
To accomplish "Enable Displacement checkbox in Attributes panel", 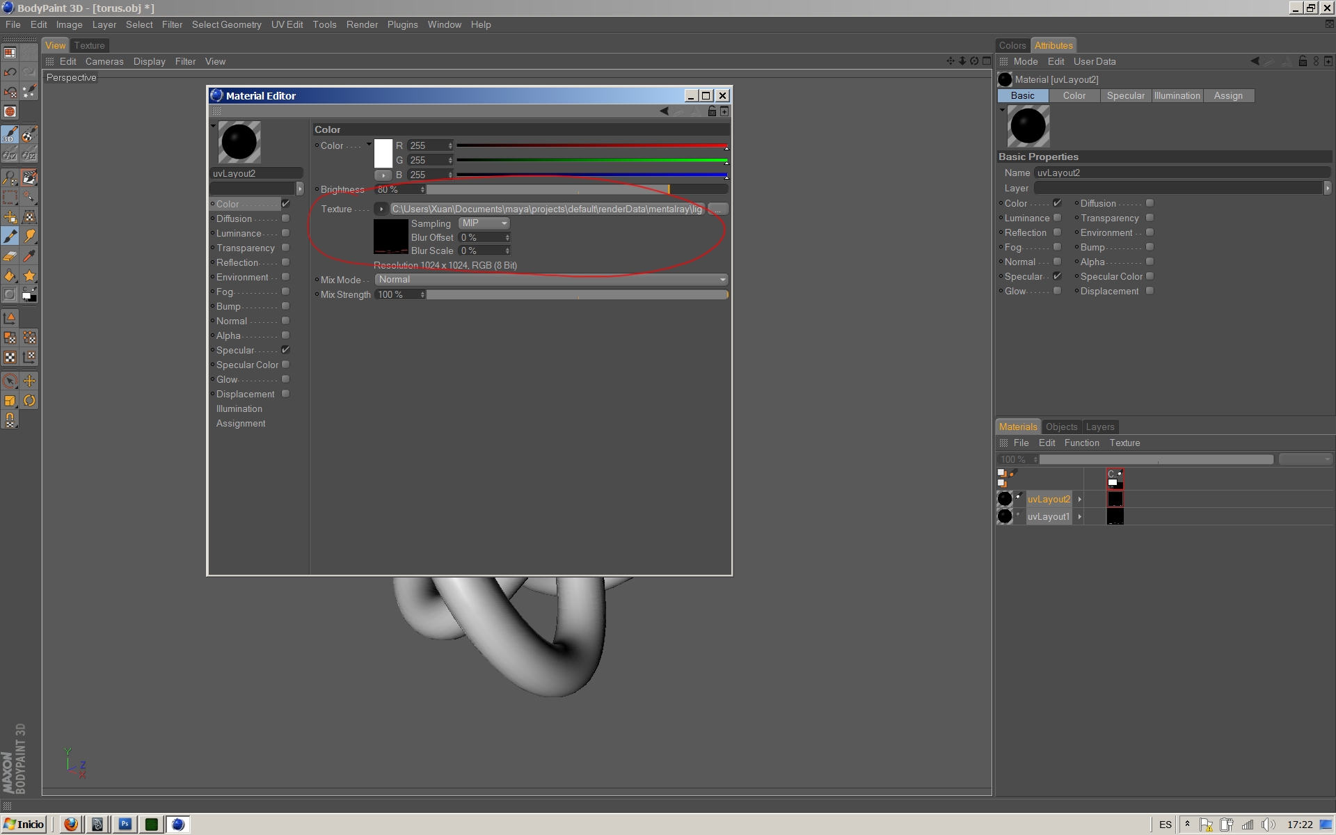I will tap(1150, 291).
